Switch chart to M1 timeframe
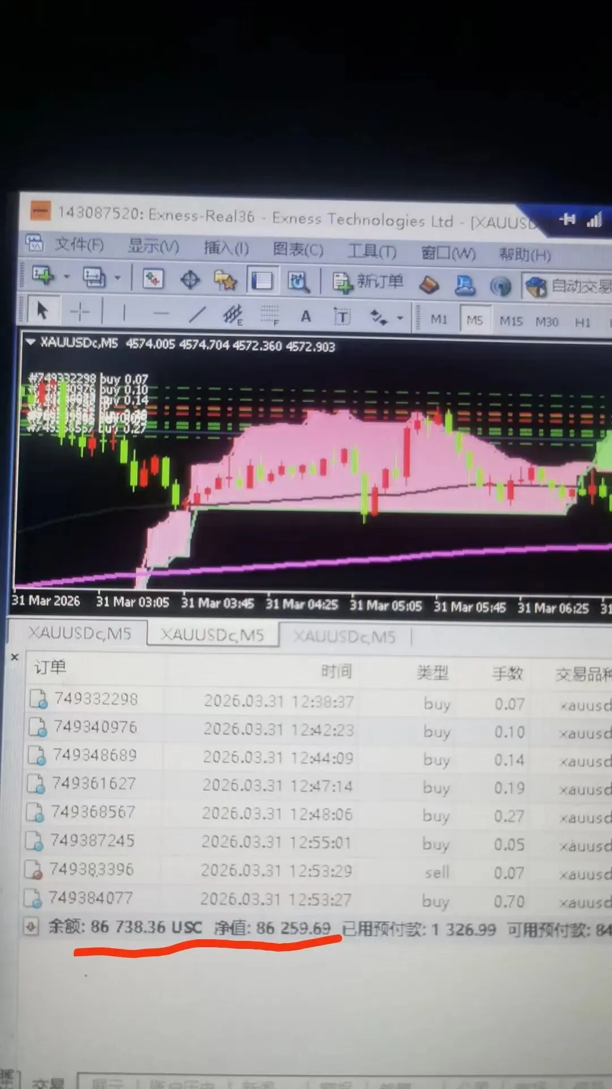The height and width of the screenshot is (1089, 612). pos(439,319)
